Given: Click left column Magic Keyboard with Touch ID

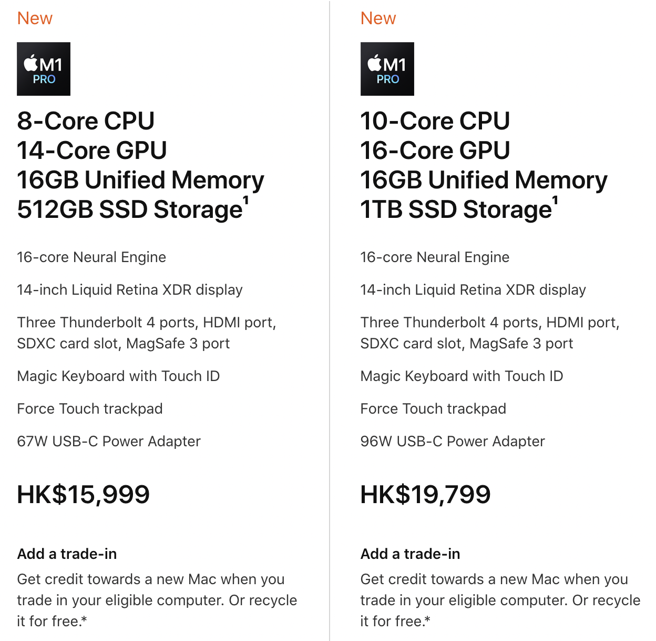Looking at the screenshot, I should coord(118,376).
